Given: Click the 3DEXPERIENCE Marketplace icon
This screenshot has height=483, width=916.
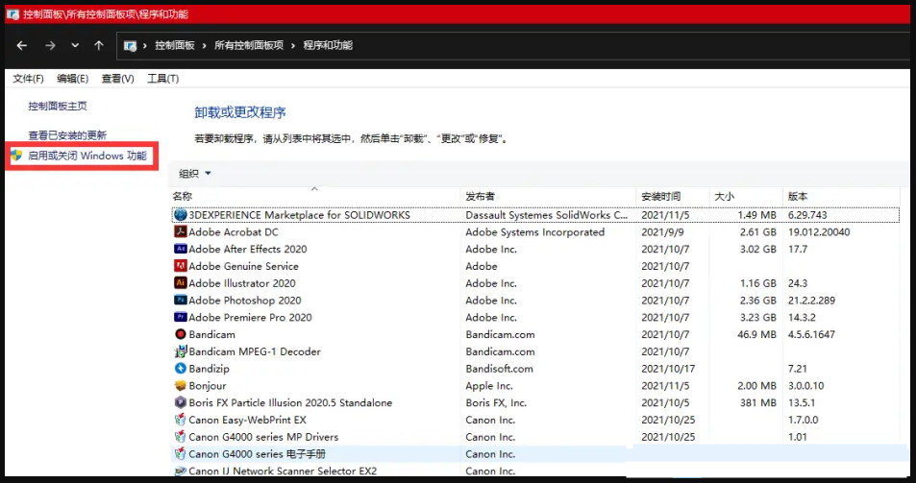Looking at the screenshot, I should [180, 215].
